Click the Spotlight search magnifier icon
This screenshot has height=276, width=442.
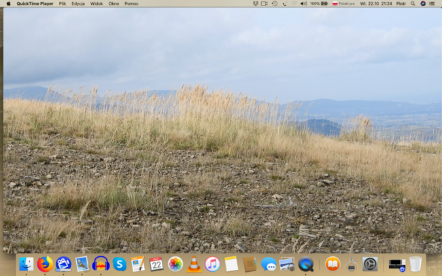point(413,3)
